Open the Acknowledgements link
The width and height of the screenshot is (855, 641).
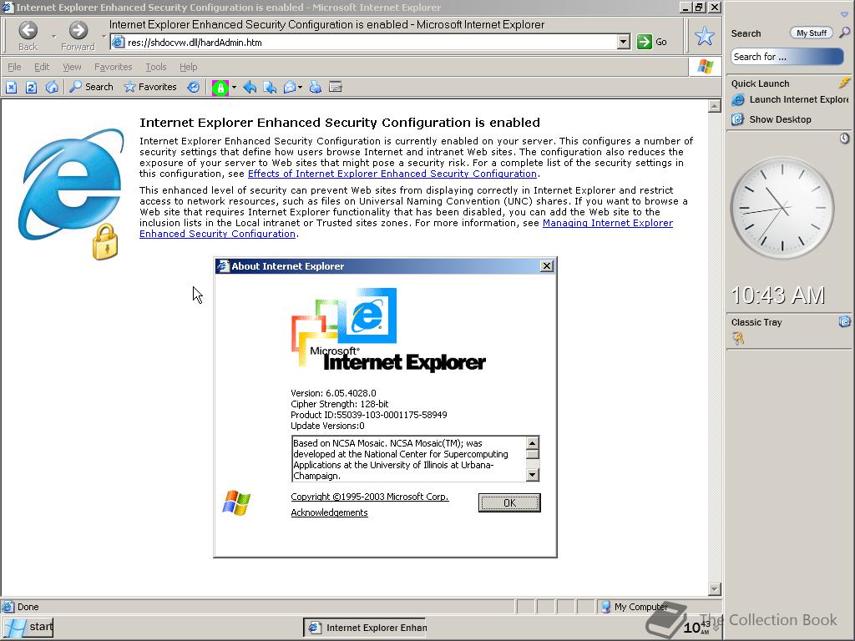tap(329, 512)
